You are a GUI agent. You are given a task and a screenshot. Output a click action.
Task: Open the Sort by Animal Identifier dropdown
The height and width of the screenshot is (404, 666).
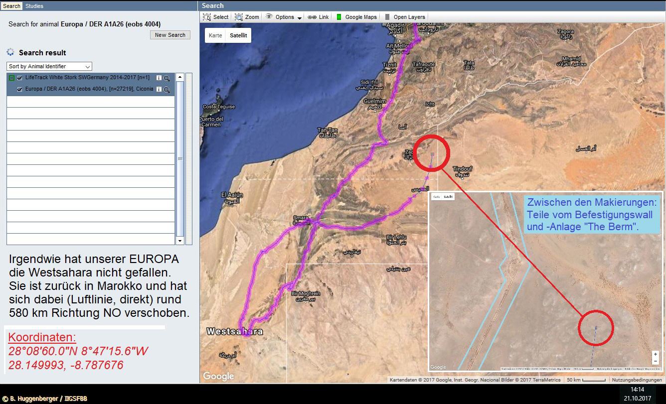pyautogui.click(x=49, y=66)
